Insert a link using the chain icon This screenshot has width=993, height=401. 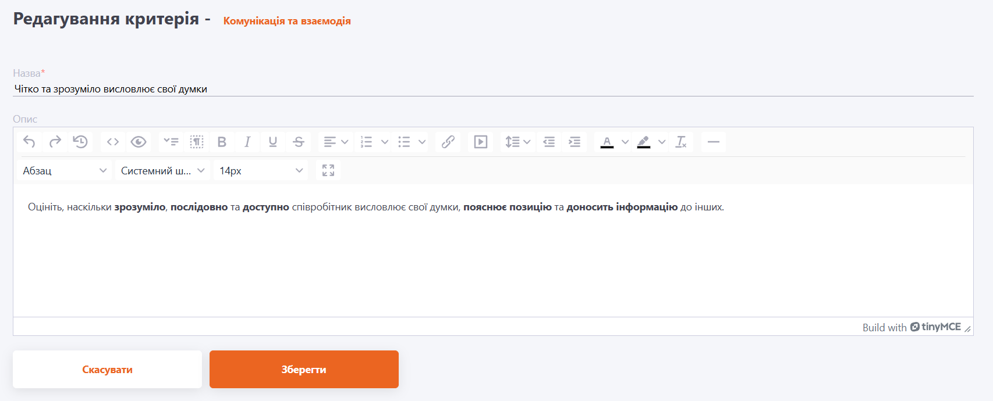pos(448,142)
